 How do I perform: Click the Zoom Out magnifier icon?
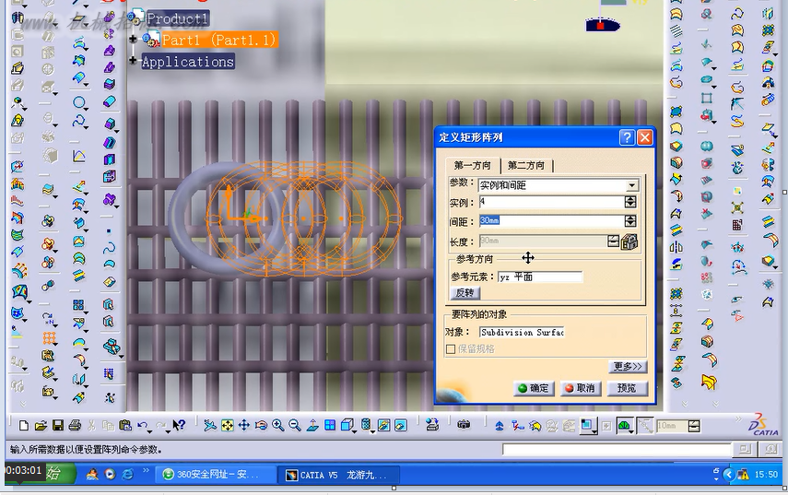click(x=295, y=426)
